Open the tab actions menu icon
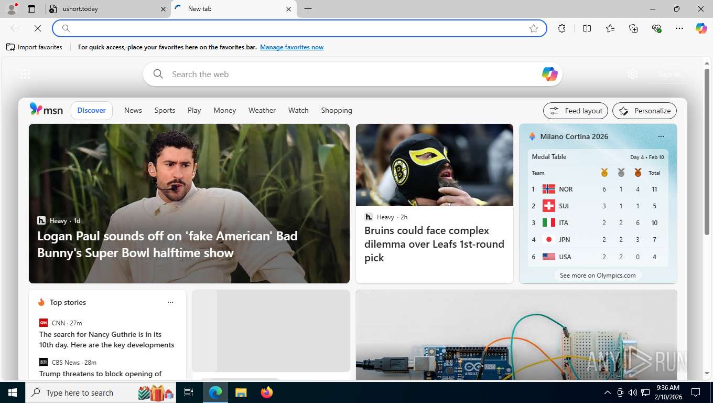Image resolution: width=713 pixels, height=403 pixels. (31, 9)
